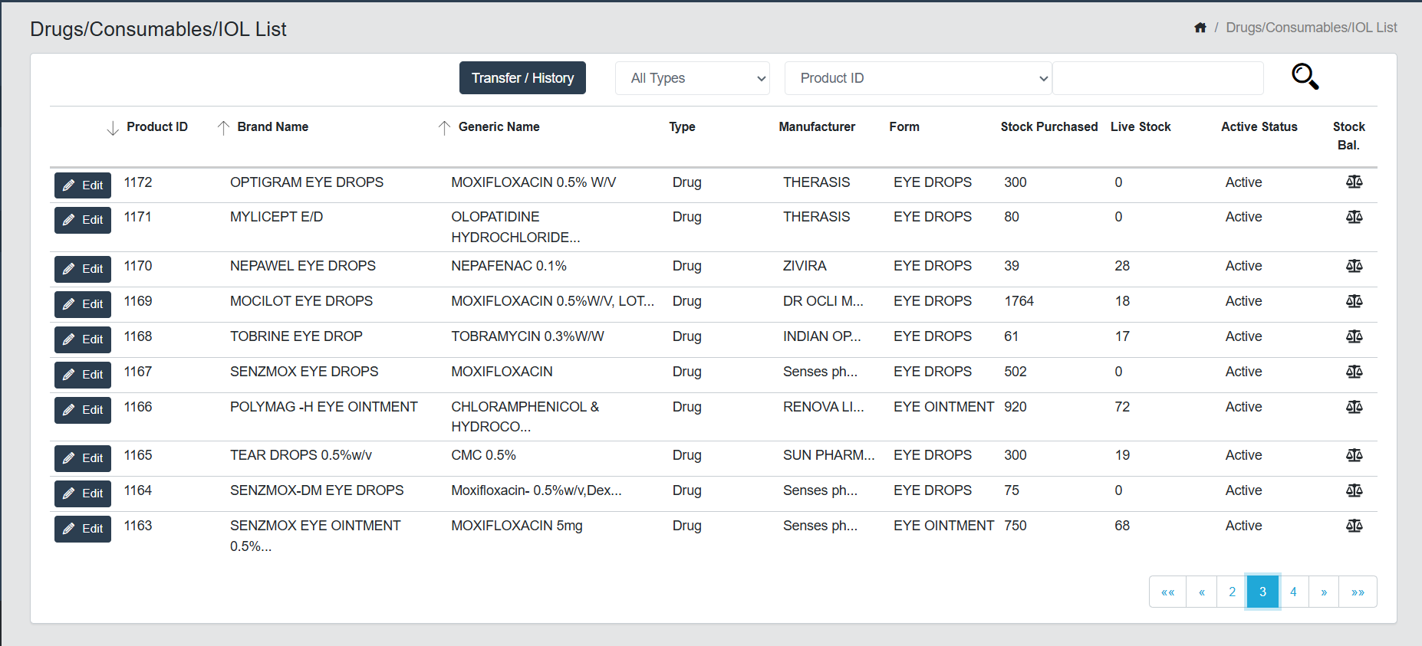Image resolution: width=1422 pixels, height=646 pixels.
Task: Click the magnifying glass search icon
Action: [1305, 77]
